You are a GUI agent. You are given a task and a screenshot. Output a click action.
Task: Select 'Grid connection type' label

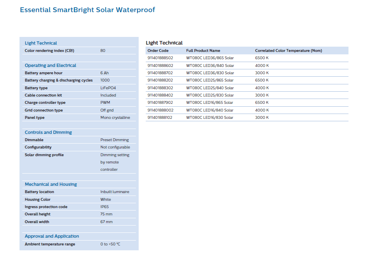click(44, 110)
